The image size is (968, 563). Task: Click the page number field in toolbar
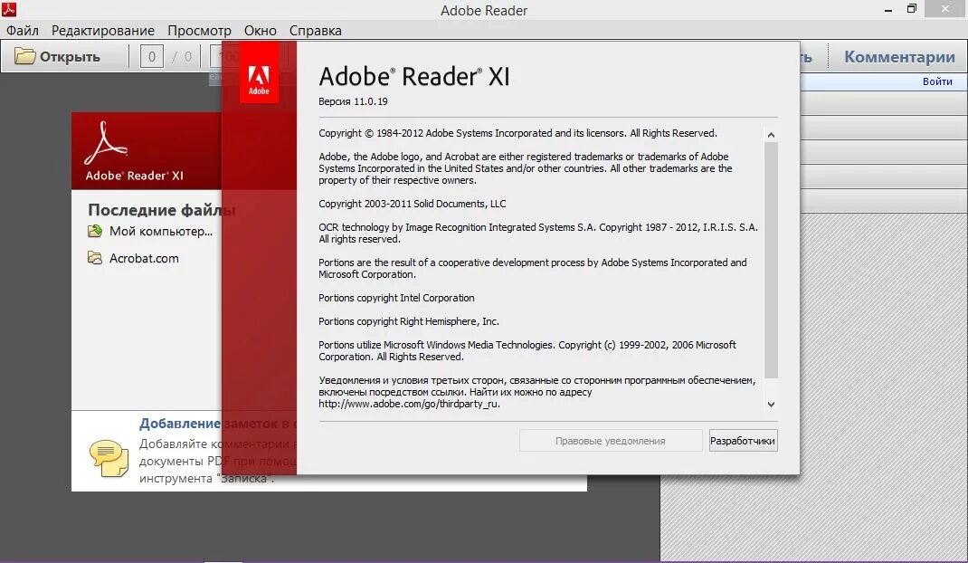(151, 57)
